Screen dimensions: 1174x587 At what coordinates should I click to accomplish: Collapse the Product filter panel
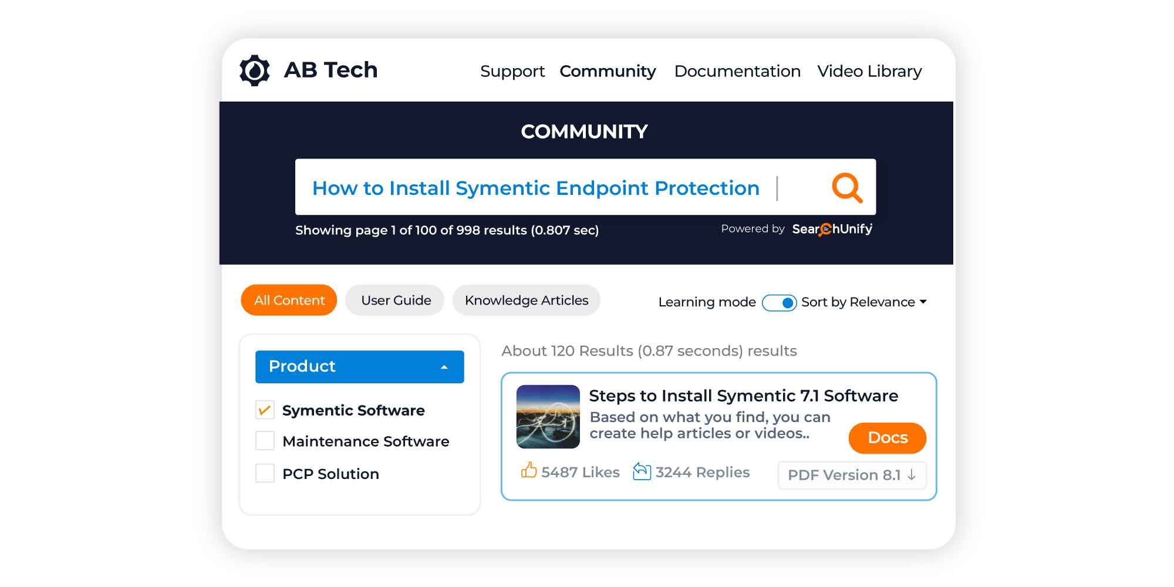pos(444,366)
